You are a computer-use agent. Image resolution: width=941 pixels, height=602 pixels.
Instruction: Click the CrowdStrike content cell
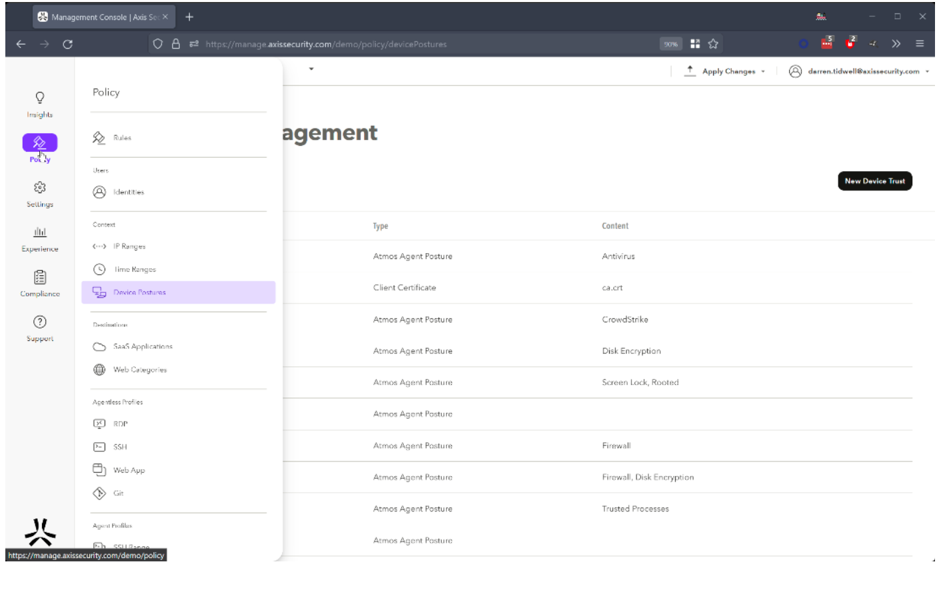pyautogui.click(x=625, y=320)
